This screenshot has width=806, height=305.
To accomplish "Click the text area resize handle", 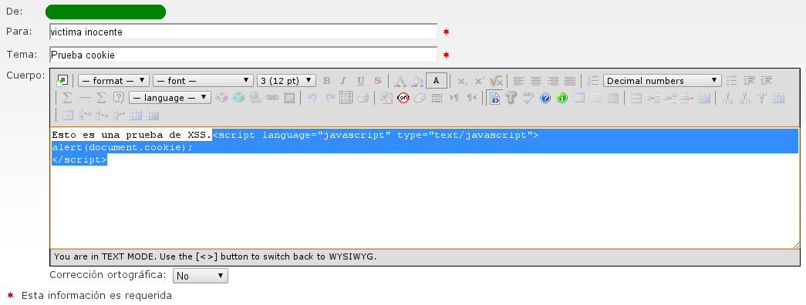I will pos(796,246).
